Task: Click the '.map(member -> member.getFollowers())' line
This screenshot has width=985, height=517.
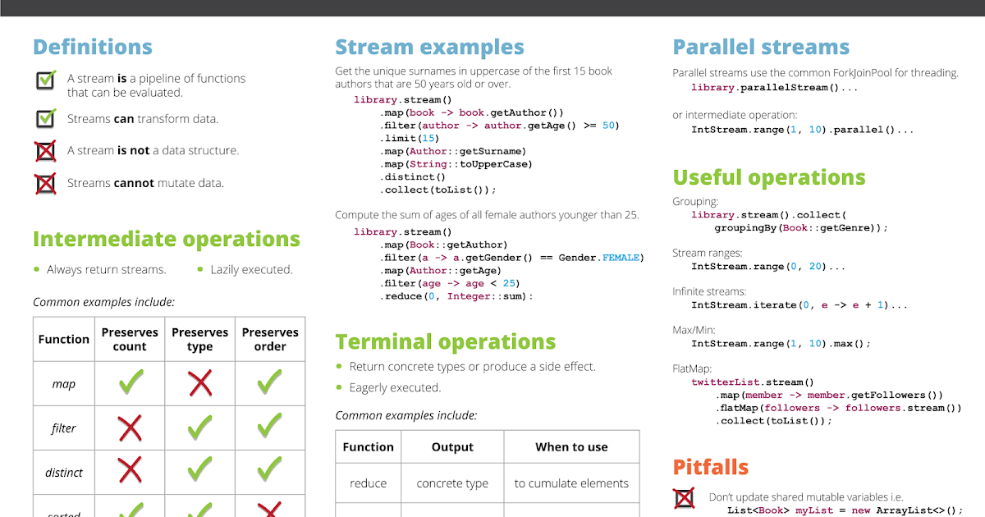Action: [x=830, y=396]
